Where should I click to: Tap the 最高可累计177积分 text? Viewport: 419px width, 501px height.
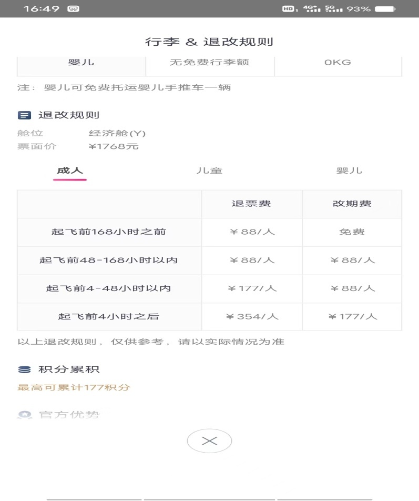[x=74, y=387]
